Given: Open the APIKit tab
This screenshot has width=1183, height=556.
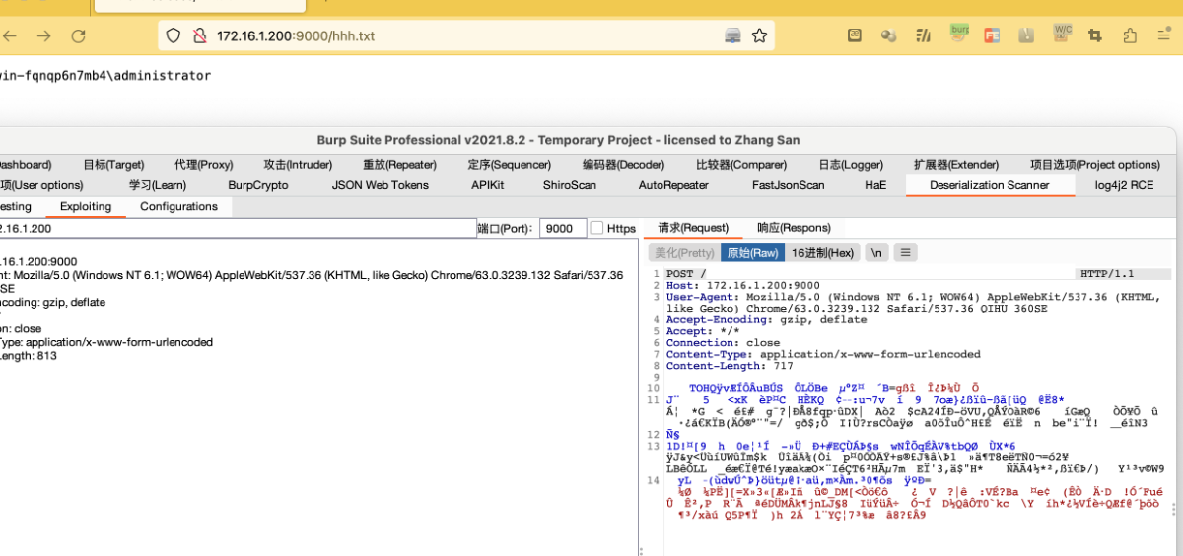Looking at the screenshot, I should 487,185.
